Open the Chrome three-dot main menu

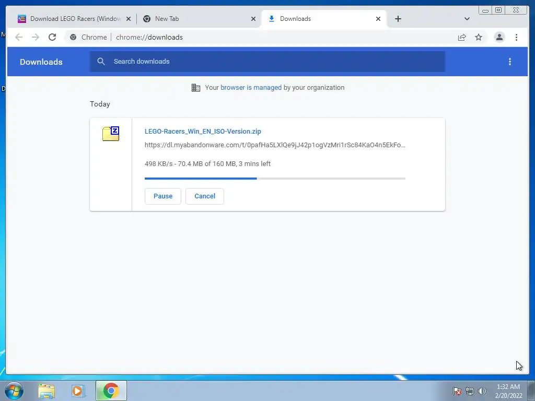tap(516, 37)
